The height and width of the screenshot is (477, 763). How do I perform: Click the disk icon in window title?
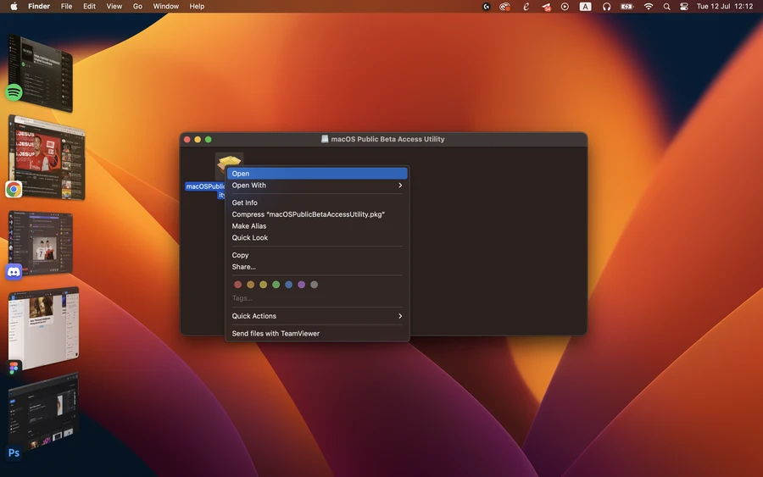[x=325, y=139]
